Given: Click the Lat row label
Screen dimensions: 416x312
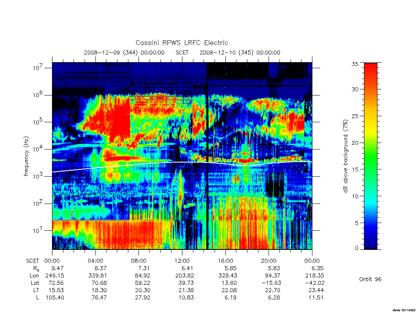Looking at the screenshot, I should 35,283.
